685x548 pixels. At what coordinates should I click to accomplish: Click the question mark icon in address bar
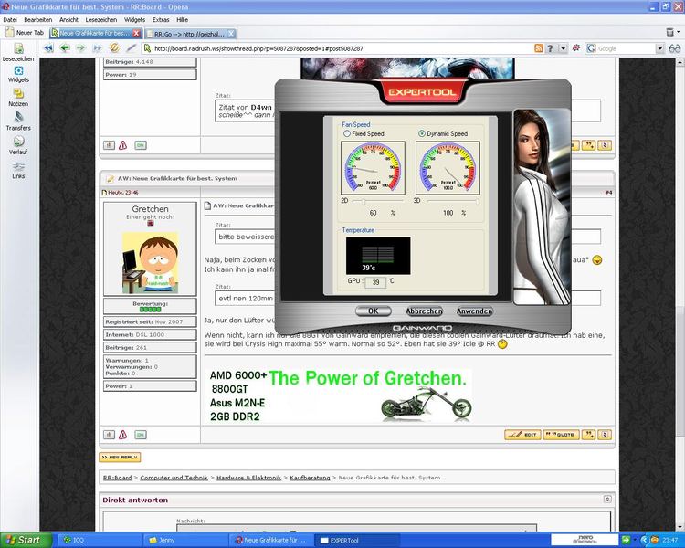(550, 48)
